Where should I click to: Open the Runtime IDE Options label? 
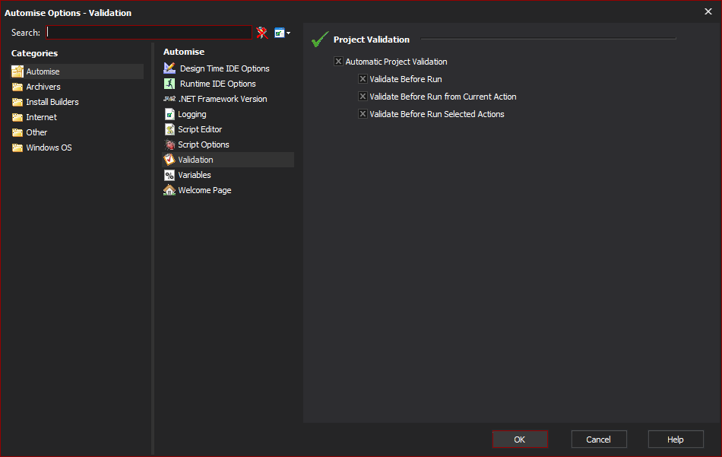tap(218, 84)
